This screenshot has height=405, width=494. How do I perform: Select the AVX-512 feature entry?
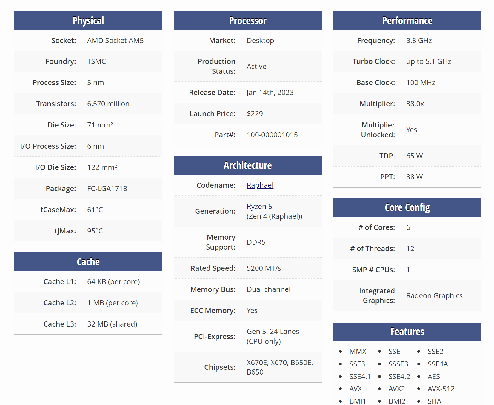tap(441, 389)
